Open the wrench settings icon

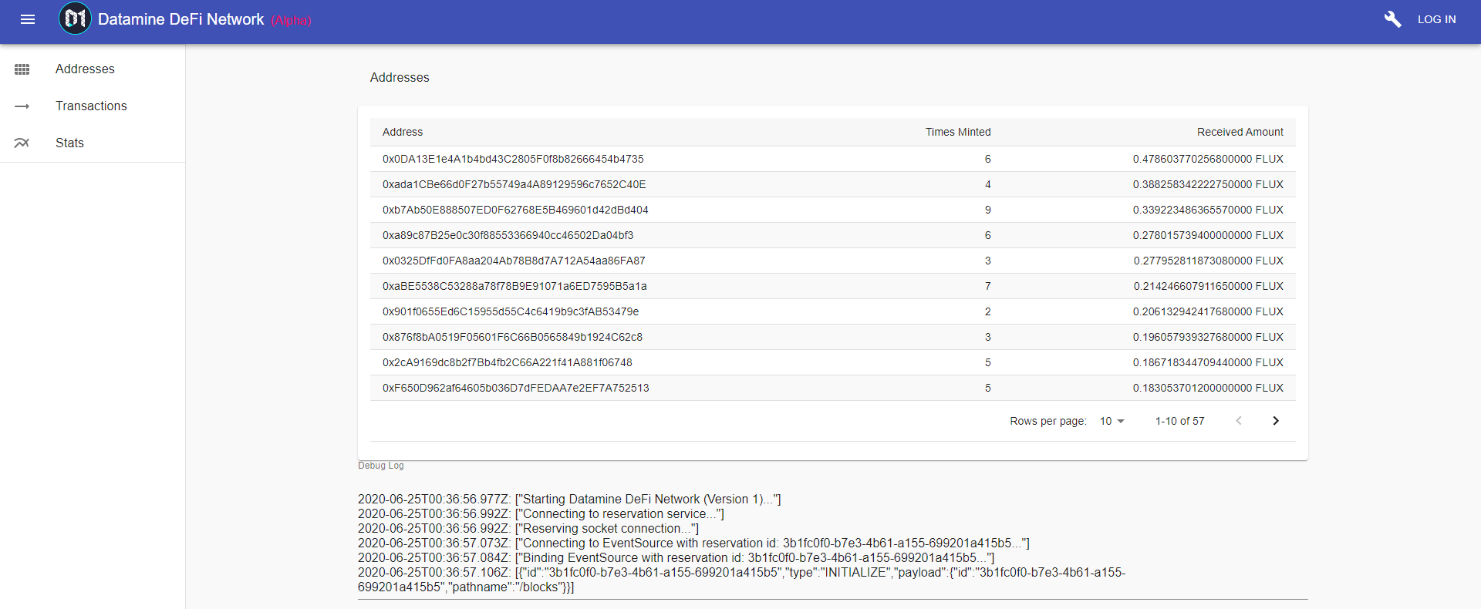[x=1392, y=19]
